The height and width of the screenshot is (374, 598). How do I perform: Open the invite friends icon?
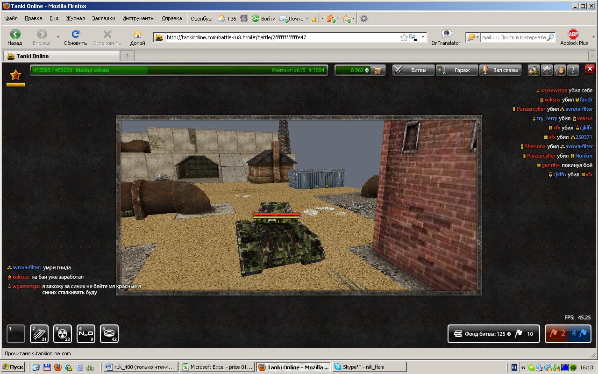coord(534,70)
